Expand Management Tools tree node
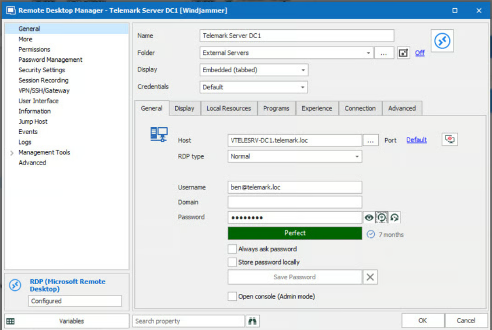 (x=11, y=153)
